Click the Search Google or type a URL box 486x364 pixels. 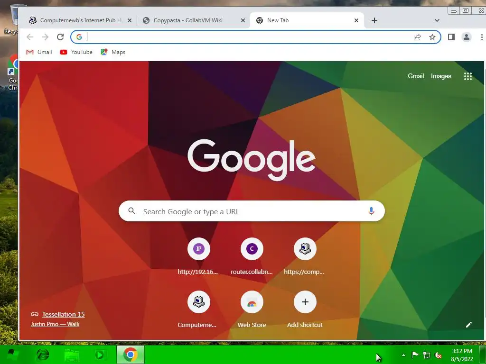tap(252, 211)
